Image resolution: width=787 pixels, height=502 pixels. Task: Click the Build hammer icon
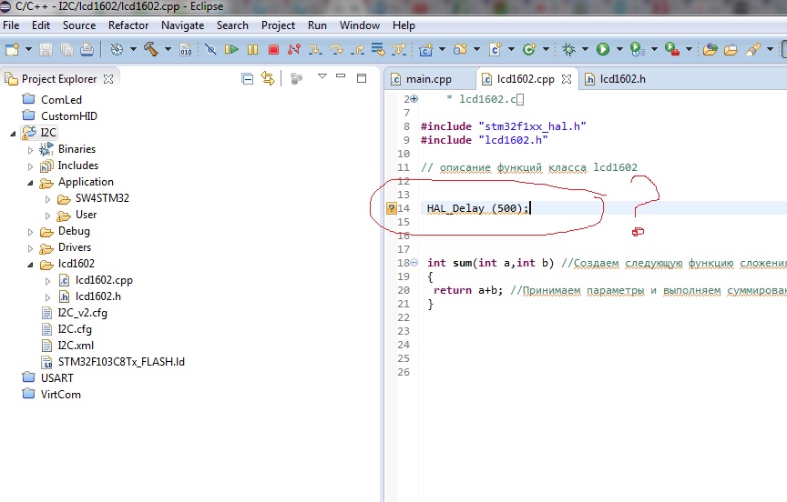click(150, 49)
